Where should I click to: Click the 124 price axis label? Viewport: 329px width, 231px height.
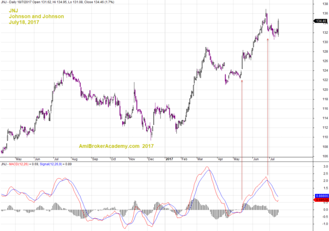[325, 71]
